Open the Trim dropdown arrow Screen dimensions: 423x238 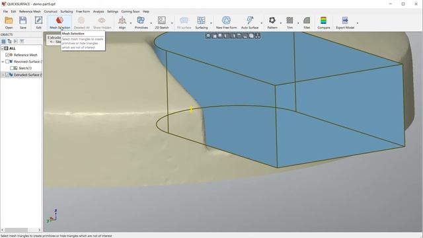pyautogui.click(x=298, y=23)
